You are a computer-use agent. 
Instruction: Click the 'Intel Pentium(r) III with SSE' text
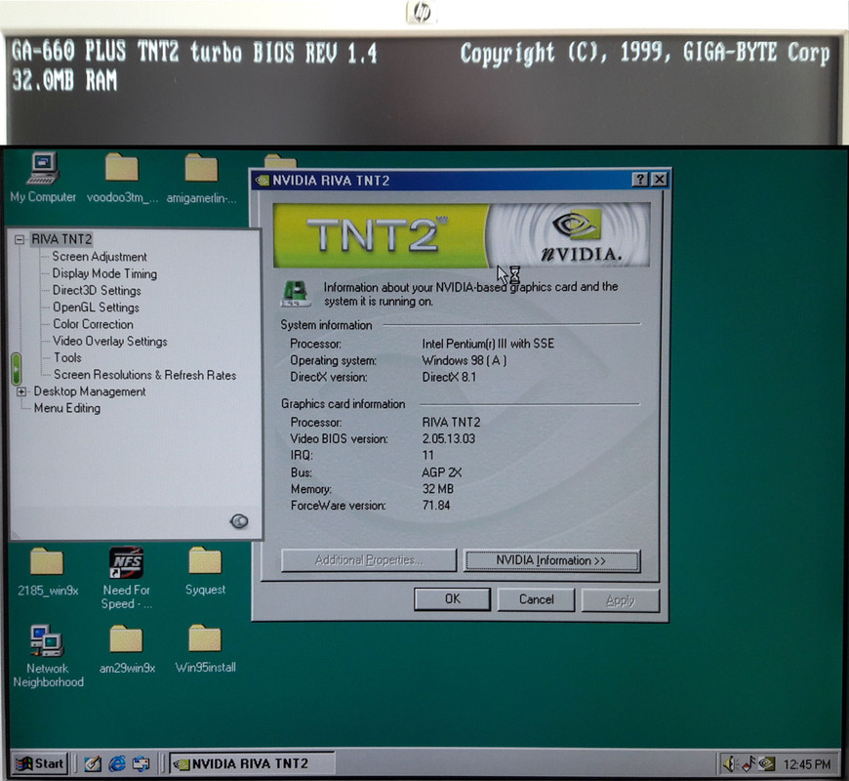point(488,344)
